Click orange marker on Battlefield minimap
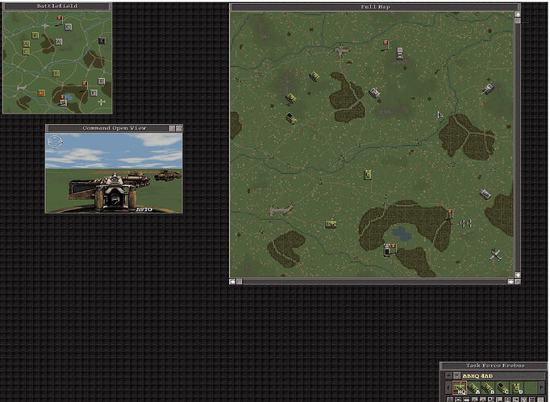Viewport: 550px width, 402px height. 41,93
